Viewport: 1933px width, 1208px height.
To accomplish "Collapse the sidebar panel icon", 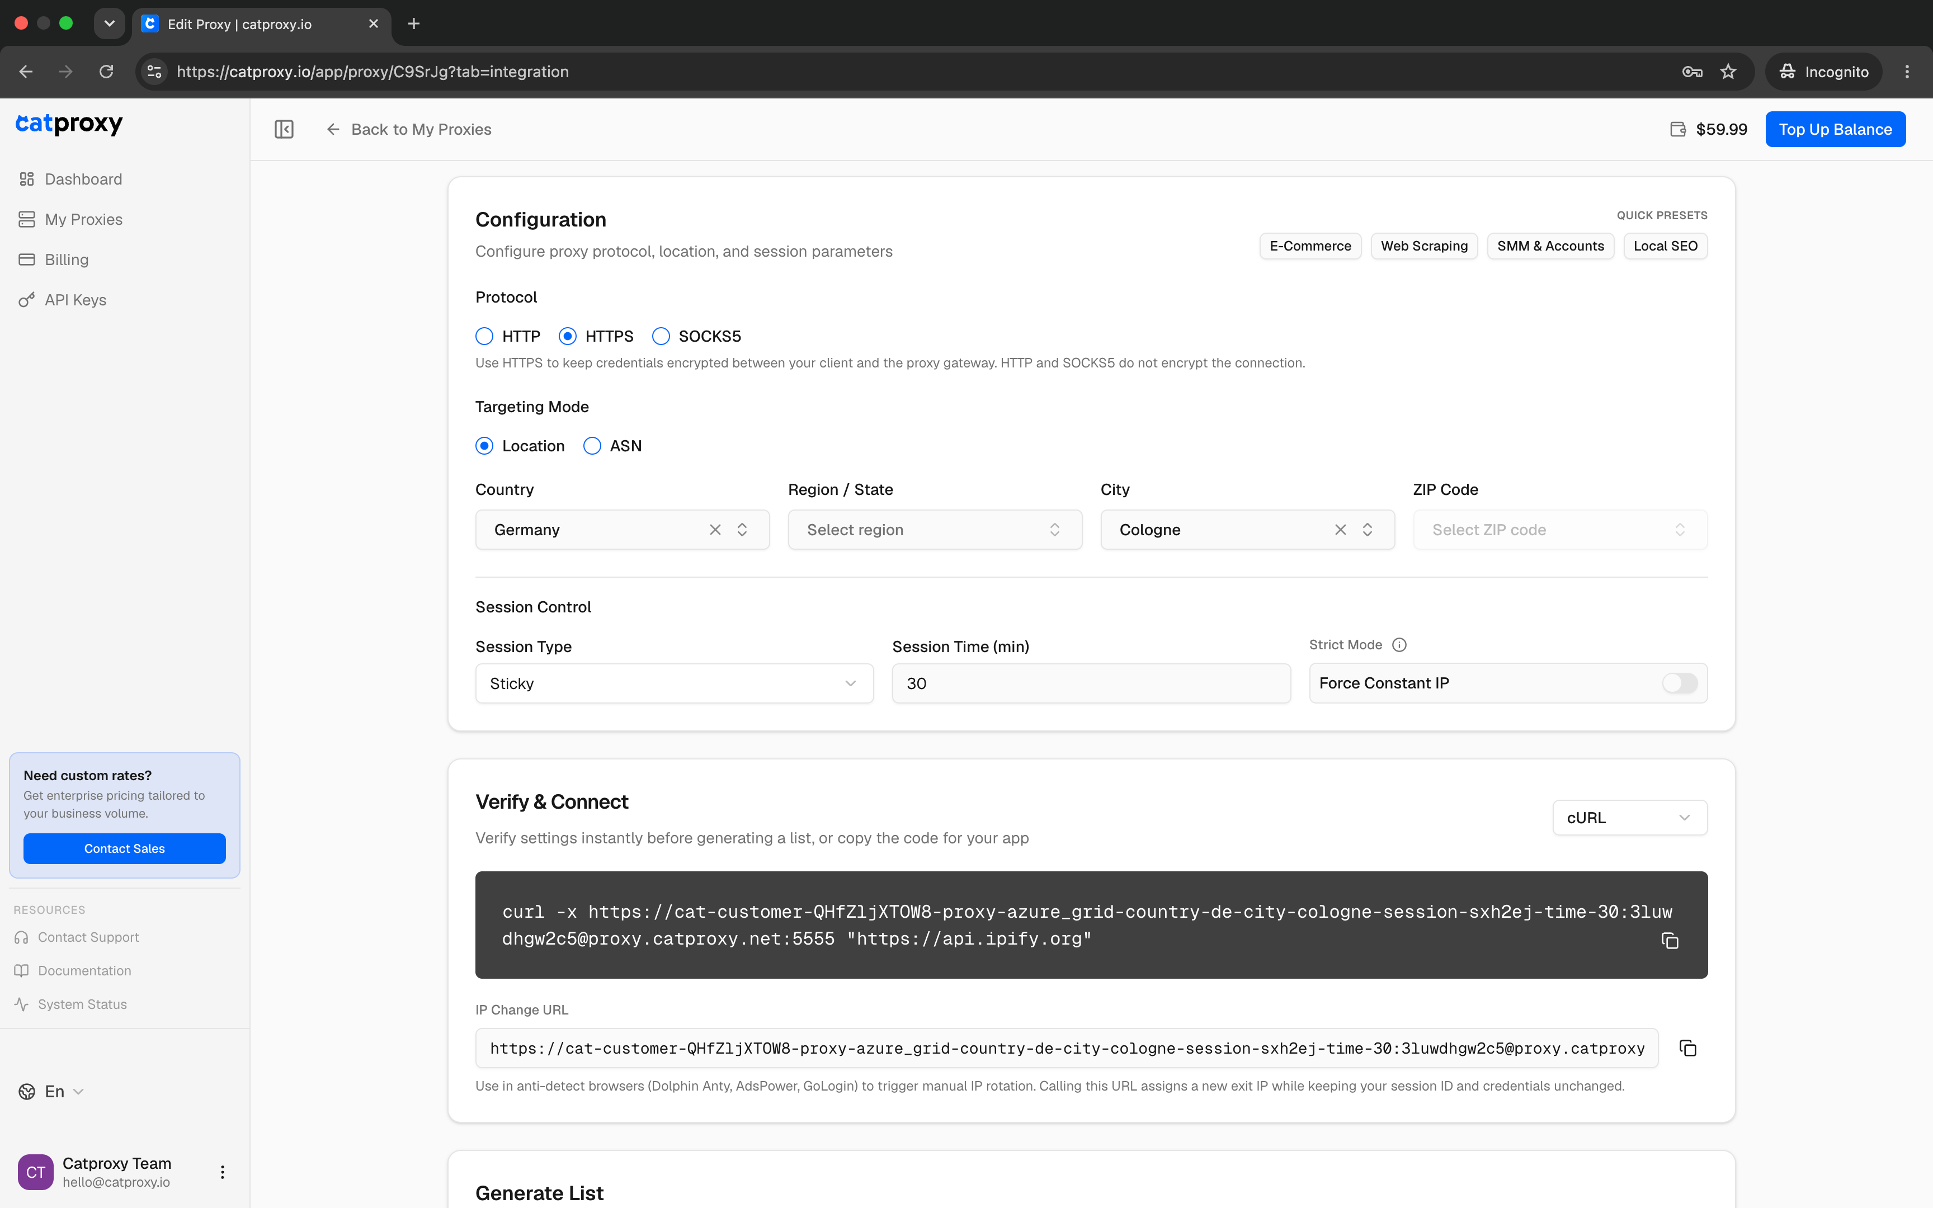I will point(284,129).
